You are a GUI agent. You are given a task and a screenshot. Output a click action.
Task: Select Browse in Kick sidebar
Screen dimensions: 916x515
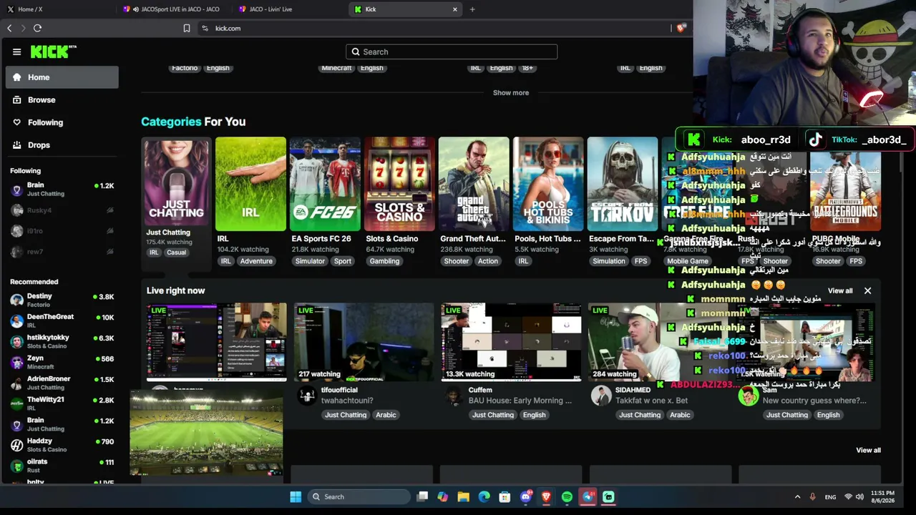click(62, 100)
